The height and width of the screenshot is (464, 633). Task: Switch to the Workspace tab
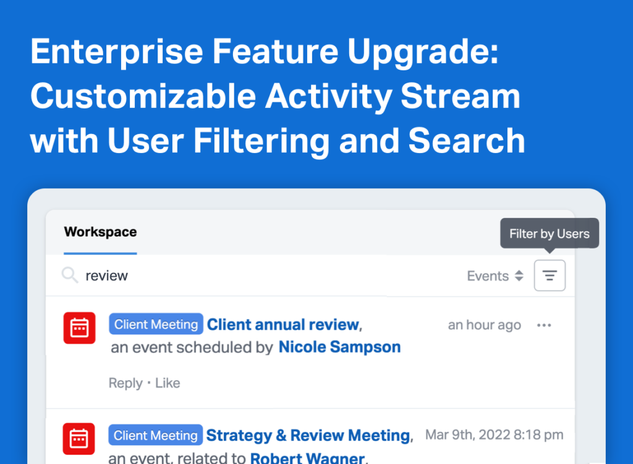(100, 232)
